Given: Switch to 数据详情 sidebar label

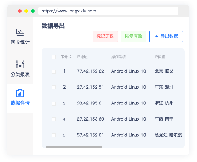Looking at the screenshot, I should click(20, 103).
